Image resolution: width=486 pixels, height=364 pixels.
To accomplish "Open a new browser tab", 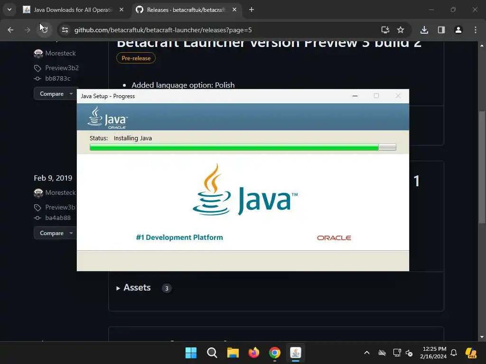I will tap(252, 9).
